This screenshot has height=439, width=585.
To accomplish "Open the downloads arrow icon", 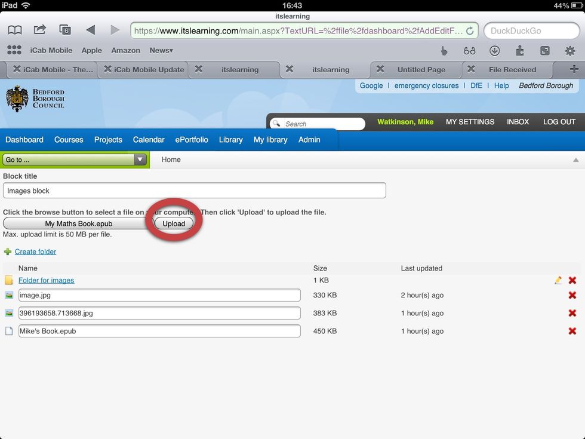I will [x=494, y=51].
